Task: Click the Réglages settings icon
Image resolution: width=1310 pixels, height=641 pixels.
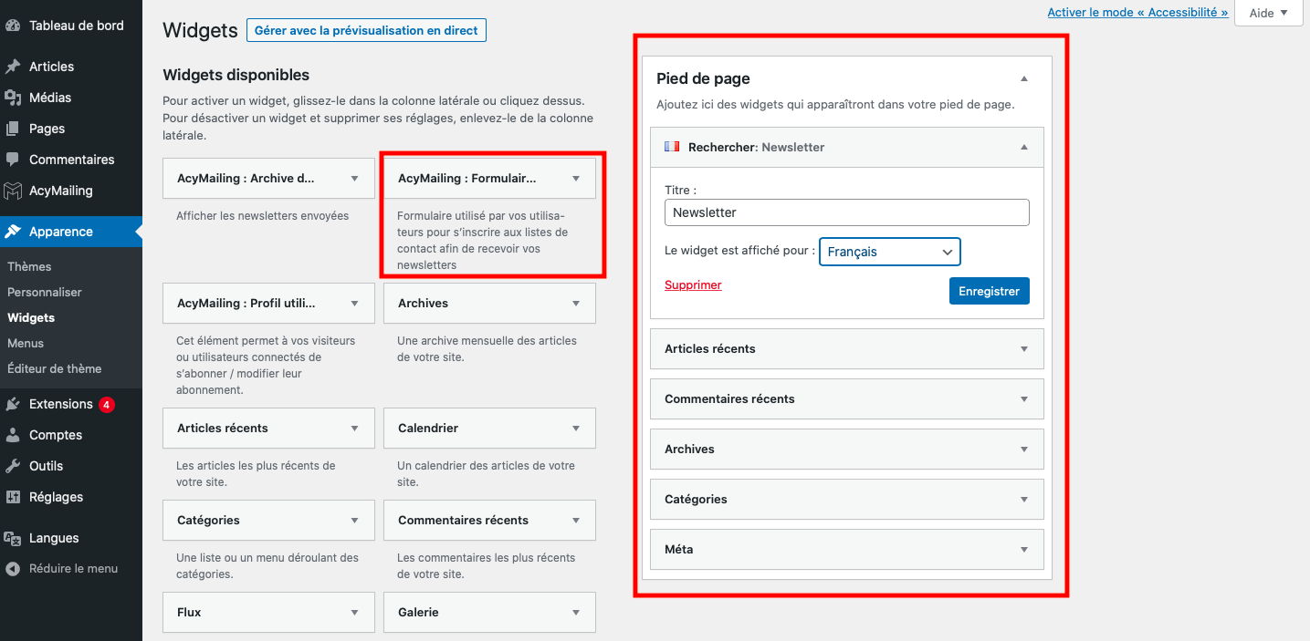Action: [13, 497]
